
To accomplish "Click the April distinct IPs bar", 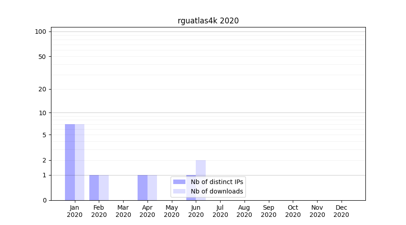I will coord(143,188).
